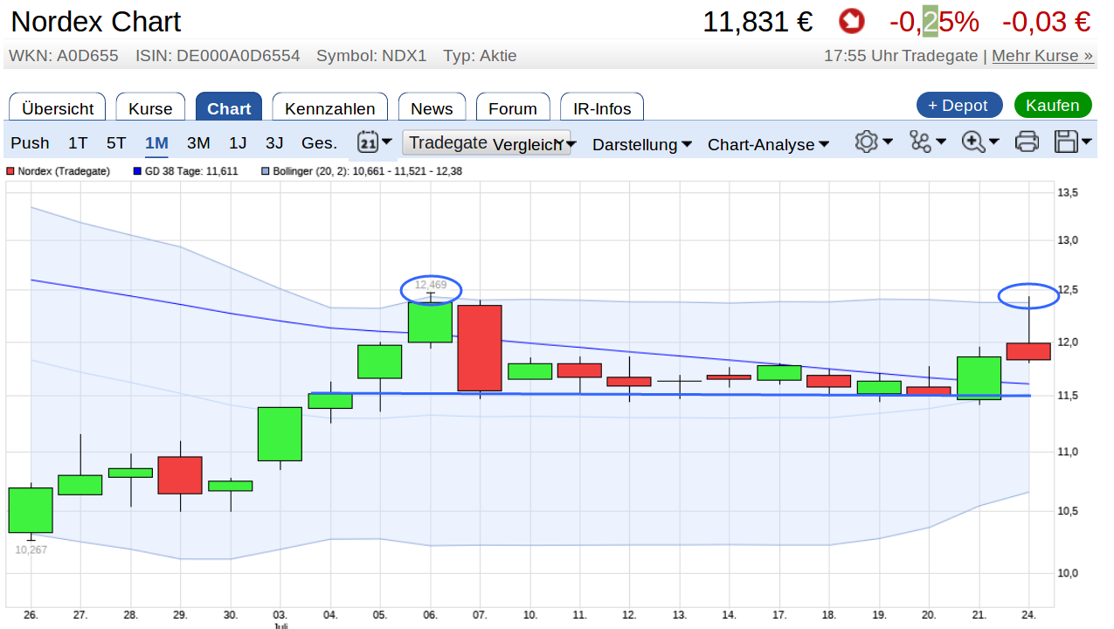Select the Chart tab
The image size is (1114, 629).
[229, 107]
